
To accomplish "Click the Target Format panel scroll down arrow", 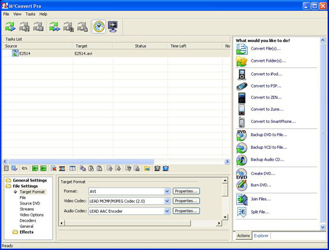I will (x=225, y=217).
